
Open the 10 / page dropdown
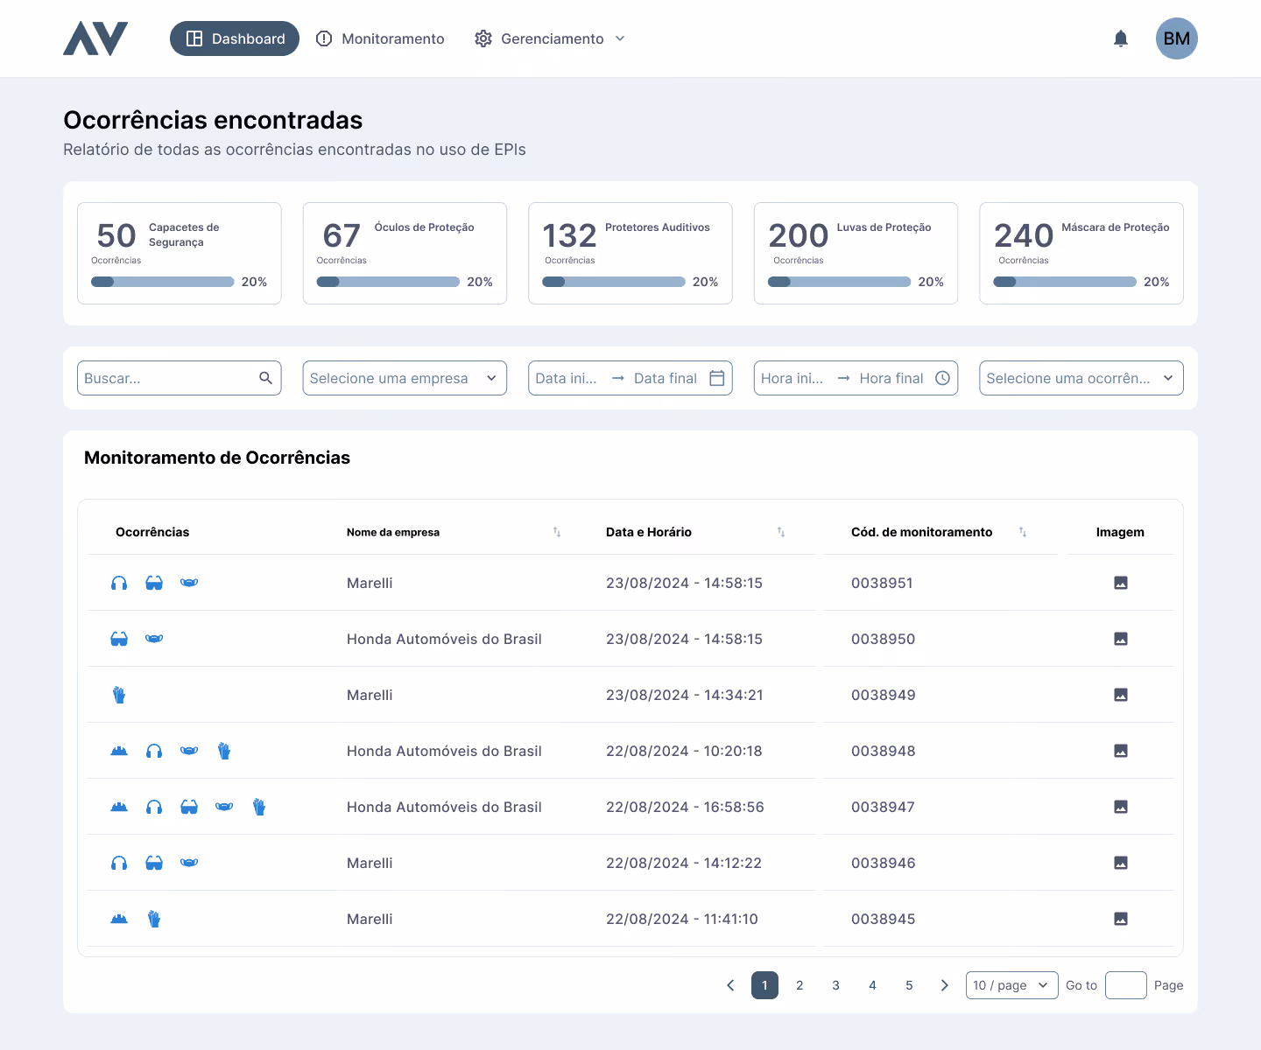tap(1011, 985)
